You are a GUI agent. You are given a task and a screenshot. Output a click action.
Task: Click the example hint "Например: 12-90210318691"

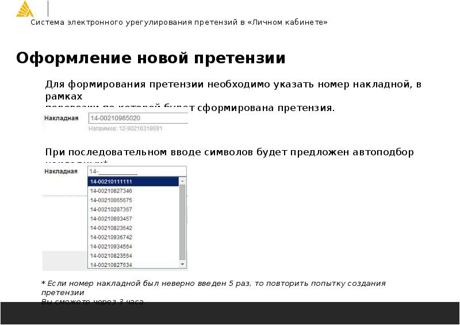coord(125,129)
